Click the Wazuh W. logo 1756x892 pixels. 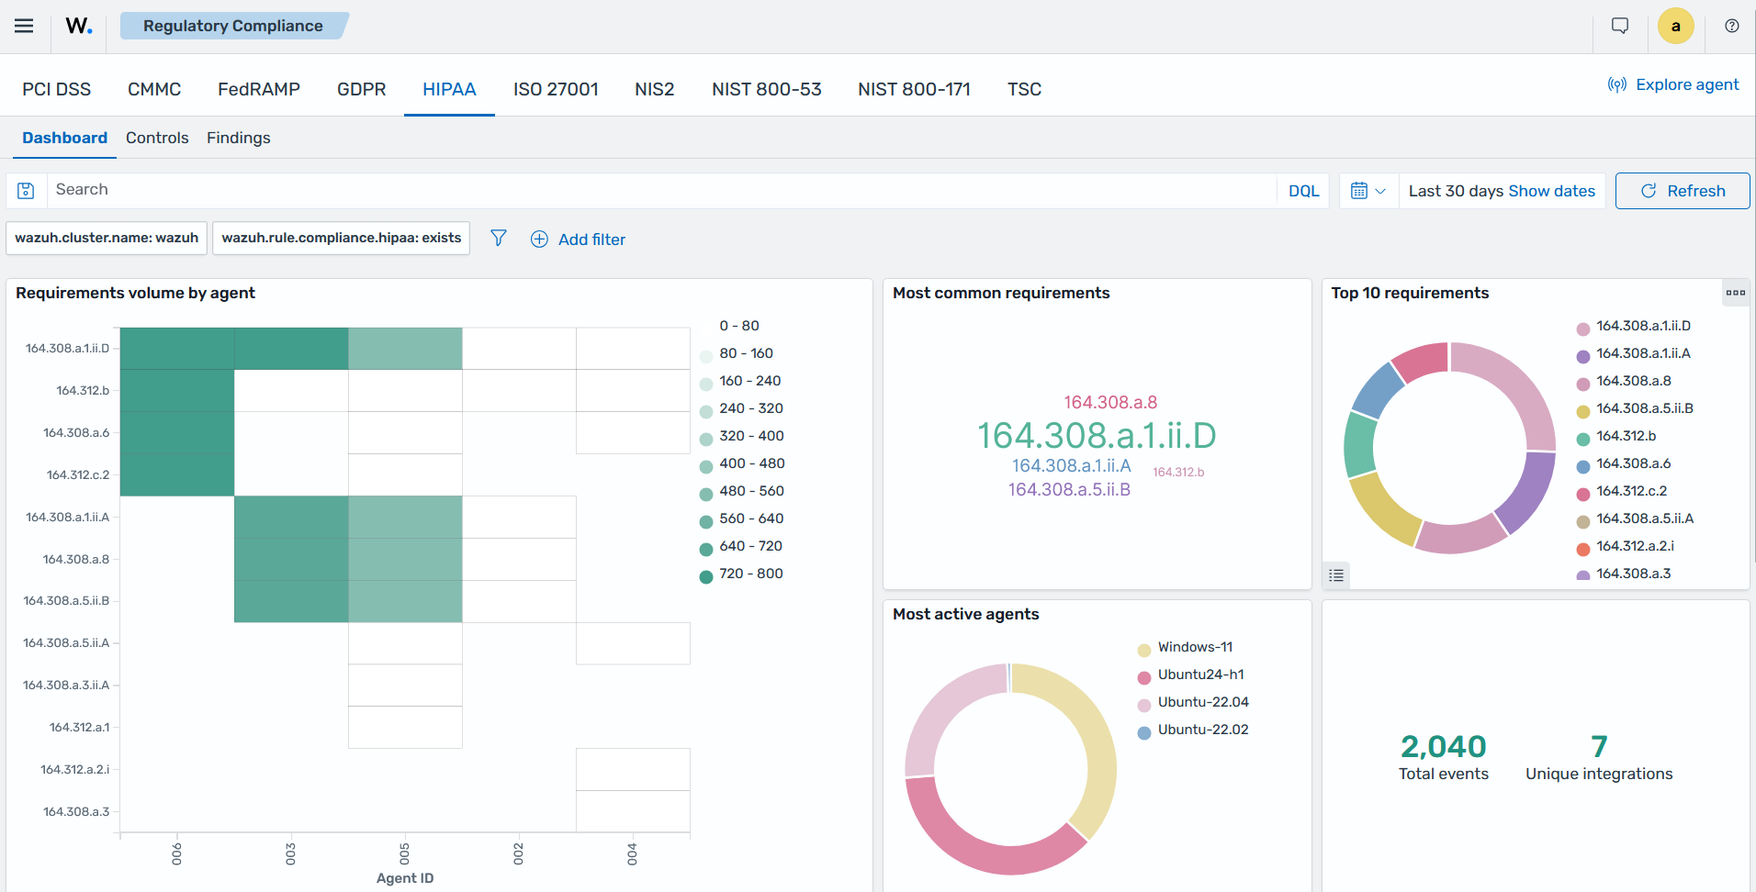point(79,26)
